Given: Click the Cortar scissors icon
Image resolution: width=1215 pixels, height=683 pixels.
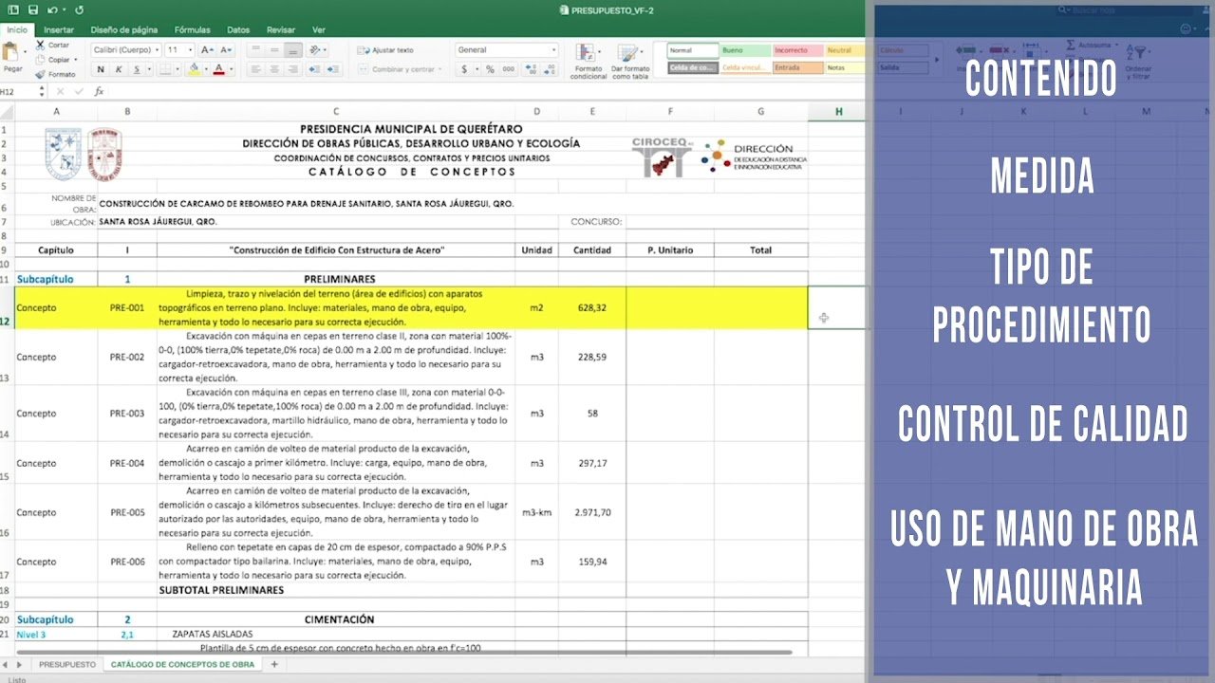Looking at the screenshot, I should pyautogui.click(x=41, y=45).
